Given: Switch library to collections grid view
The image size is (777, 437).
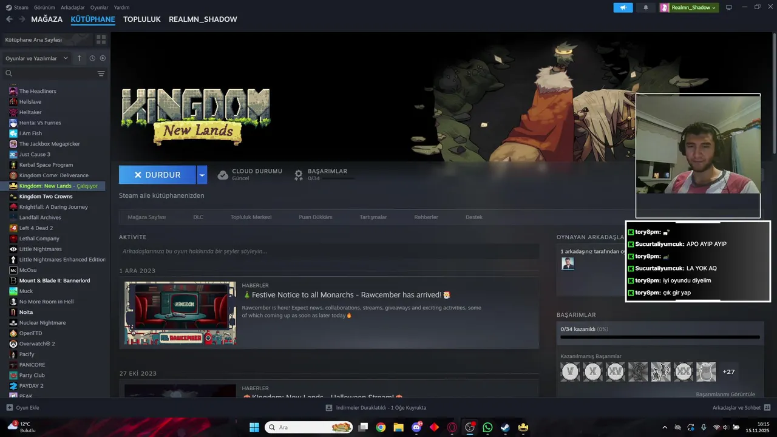Looking at the screenshot, I should (101, 39).
